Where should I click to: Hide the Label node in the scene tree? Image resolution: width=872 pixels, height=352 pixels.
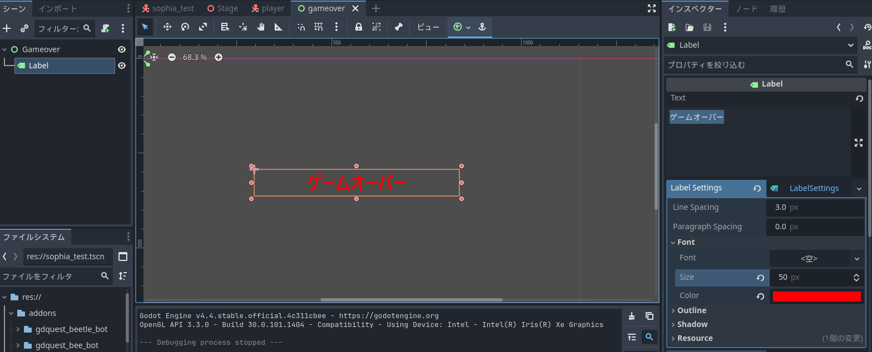[122, 66]
